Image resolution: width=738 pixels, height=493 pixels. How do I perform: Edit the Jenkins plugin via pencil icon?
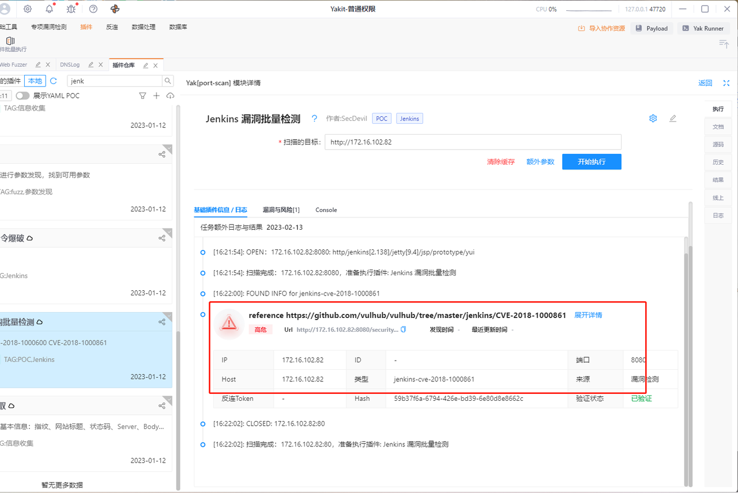click(673, 118)
